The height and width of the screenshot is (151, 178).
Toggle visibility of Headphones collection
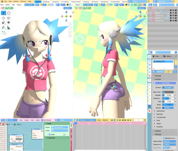pos(173,15)
